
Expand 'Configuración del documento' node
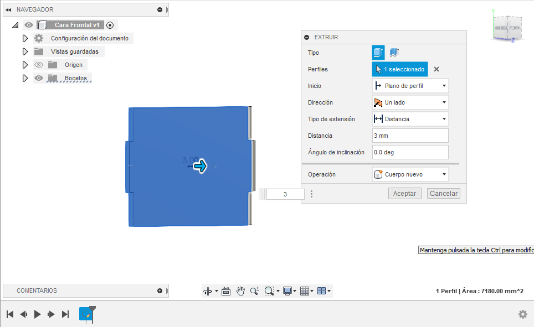[25, 38]
